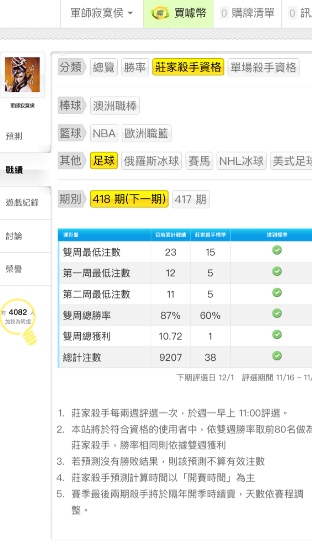312x555 pixels.
Task: Click the 第一周最低注數 row label
Action: click(97, 273)
